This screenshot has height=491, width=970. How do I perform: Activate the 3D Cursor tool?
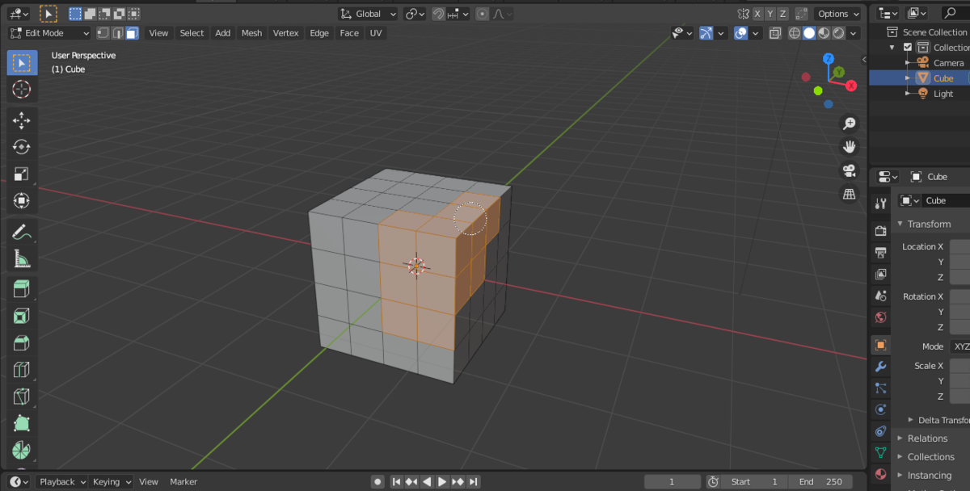coord(22,90)
